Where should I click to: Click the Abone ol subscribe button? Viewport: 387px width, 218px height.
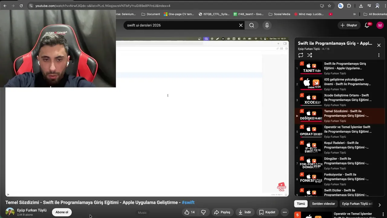62,212
